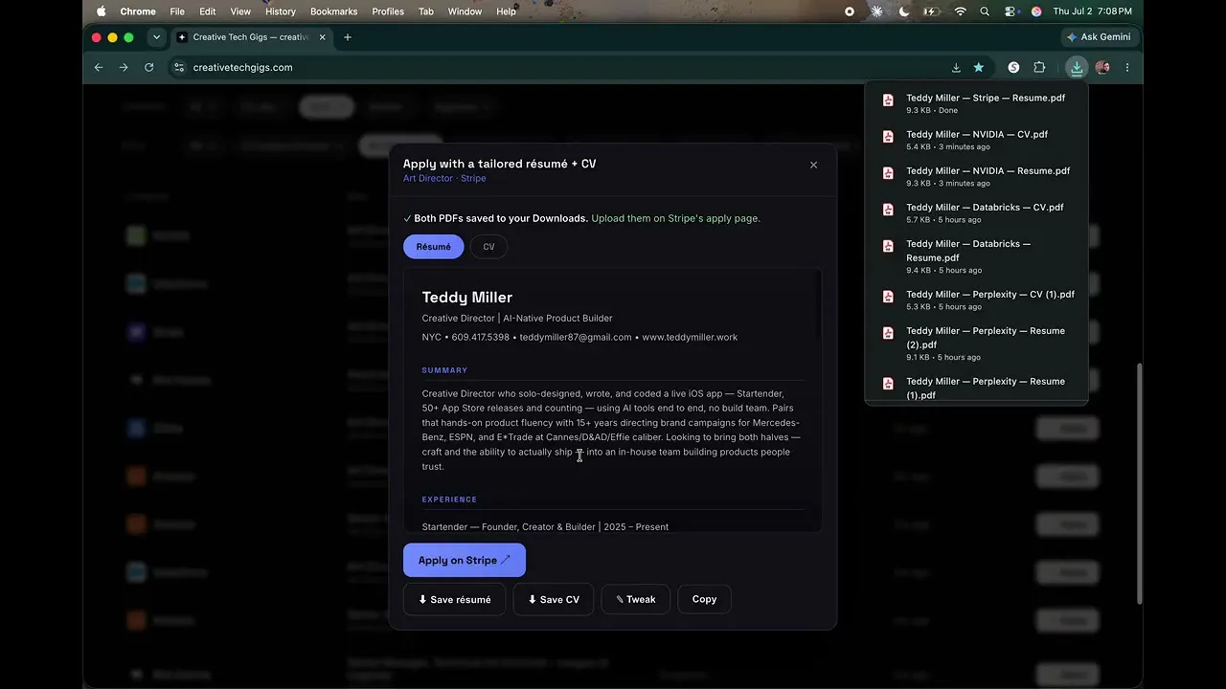Click the S extension icon
This screenshot has width=1226, height=689.
click(x=1014, y=67)
